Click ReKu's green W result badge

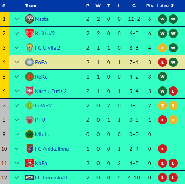[x=163, y=77]
